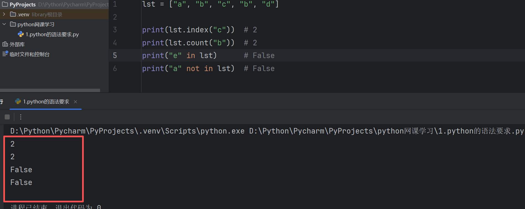Click the project panel horizontal scrollbar
Screen dimensions: 525x209
coord(50,90)
